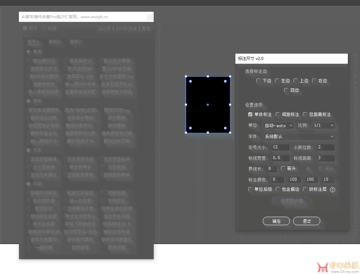Open the 字体 dropdown showing 系统默认
Image resolution: width=360 pixels, height=274 pixels.
(299, 136)
